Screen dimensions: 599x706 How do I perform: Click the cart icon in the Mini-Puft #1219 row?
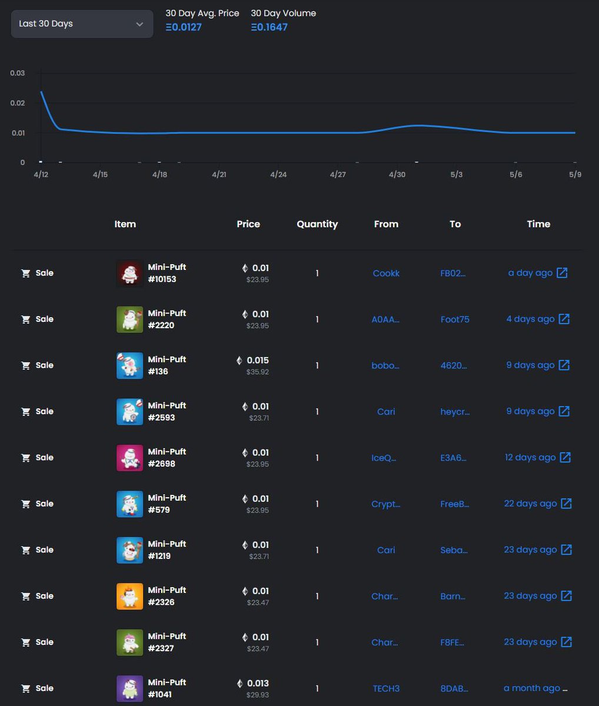[x=25, y=550]
